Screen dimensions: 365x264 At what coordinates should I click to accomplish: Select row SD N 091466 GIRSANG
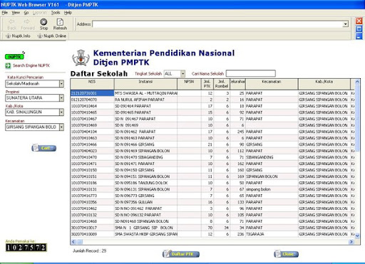(212, 144)
